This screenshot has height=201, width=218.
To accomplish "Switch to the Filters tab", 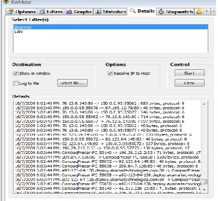I will pos(51,12).
